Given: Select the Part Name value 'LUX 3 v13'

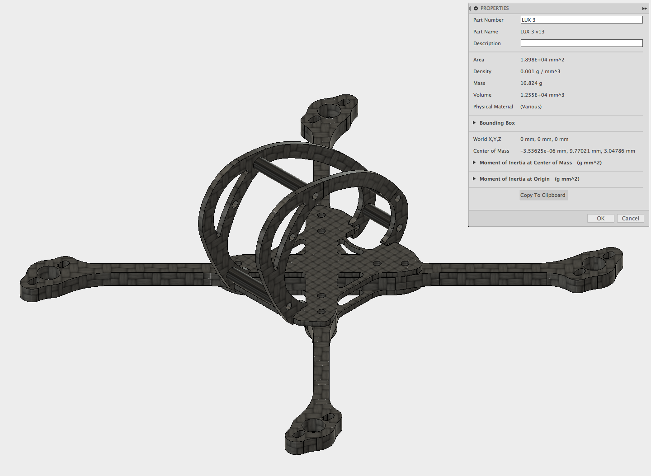Looking at the screenshot, I should pyautogui.click(x=532, y=32).
